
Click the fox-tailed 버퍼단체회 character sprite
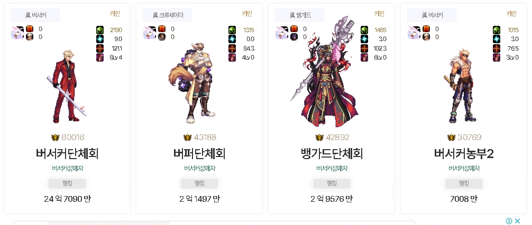pos(192,83)
